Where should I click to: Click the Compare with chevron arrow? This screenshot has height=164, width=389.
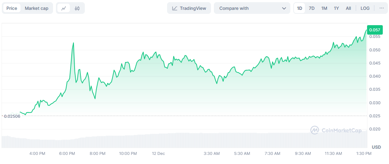tap(284, 8)
